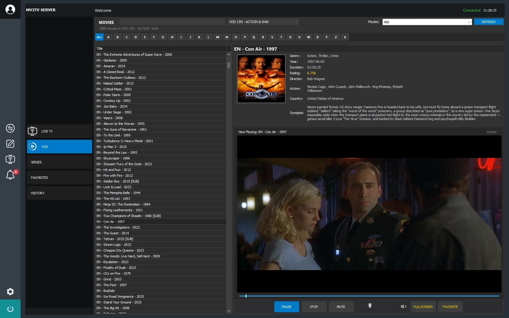Click the REFRESH button
This screenshot has height=318, width=509.
[489, 22]
